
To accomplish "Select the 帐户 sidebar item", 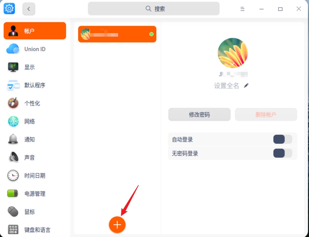I will (35, 31).
